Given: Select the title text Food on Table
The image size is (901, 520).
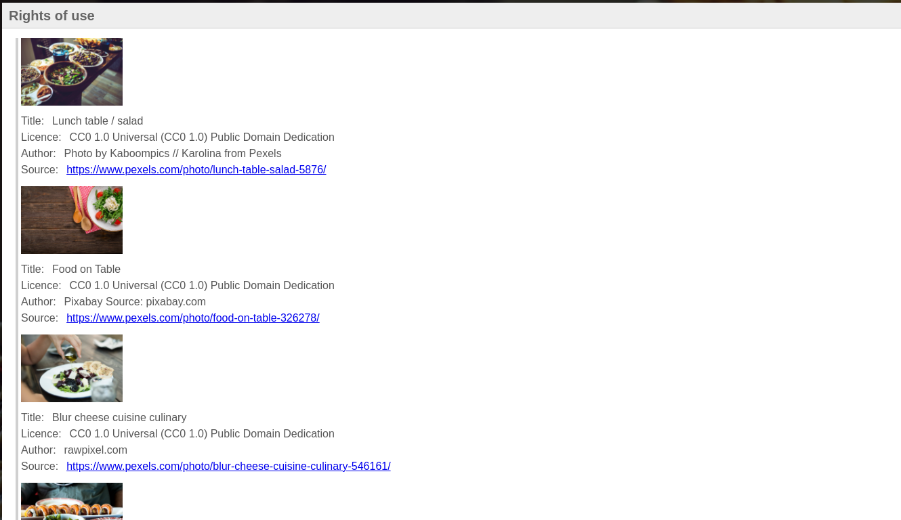Looking at the screenshot, I should (86, 269).
